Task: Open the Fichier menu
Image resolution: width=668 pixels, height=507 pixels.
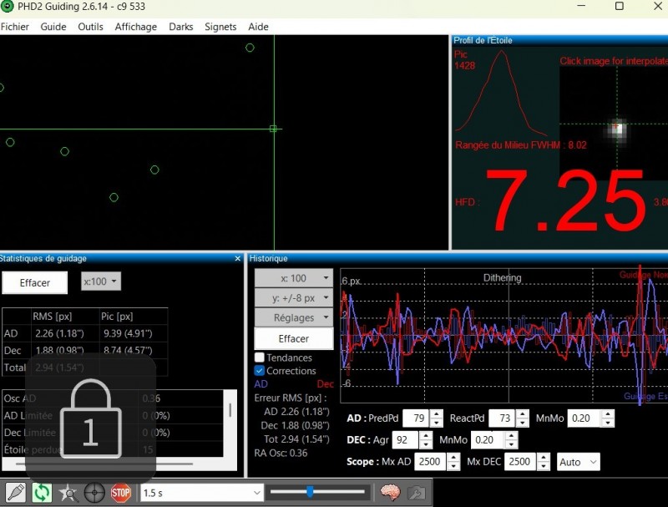Action: [15, 27]
